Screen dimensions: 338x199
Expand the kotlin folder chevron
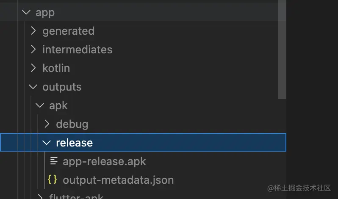(x=33, y=68)
